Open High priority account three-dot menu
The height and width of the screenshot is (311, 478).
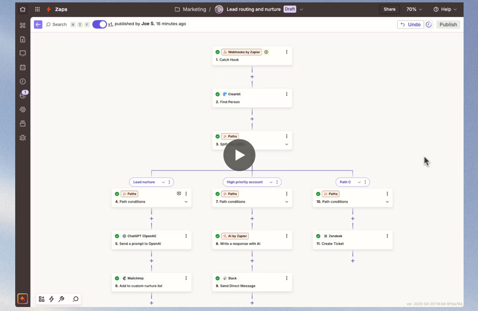[277, 182]
